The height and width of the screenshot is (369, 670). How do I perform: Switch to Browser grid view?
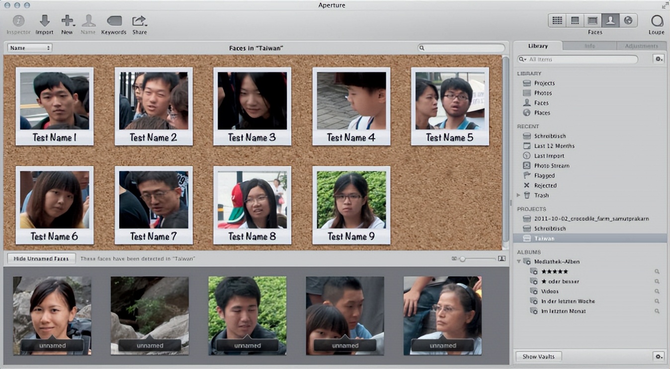pyautogui.click(x=557, y=20)
